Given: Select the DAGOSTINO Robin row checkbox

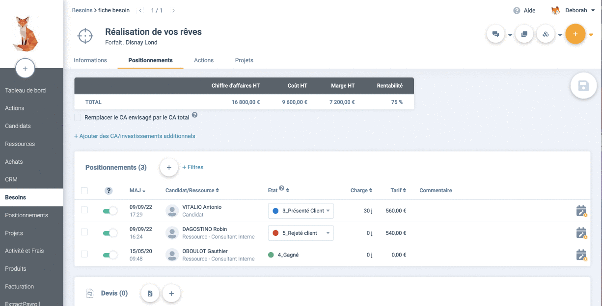Looking at the screenshot, I should (84, 232).
